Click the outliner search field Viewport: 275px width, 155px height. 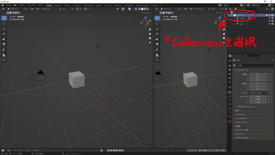[x=250, y=9]
